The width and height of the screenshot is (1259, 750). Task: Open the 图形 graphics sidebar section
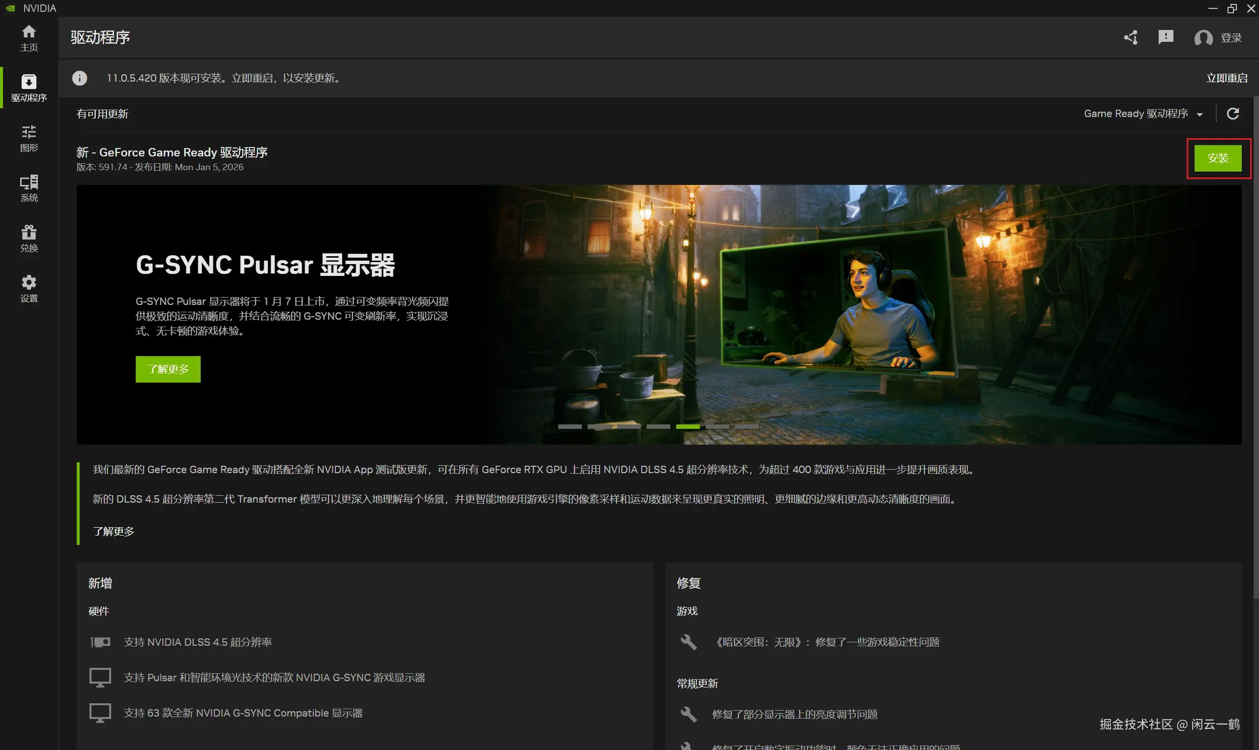tap(29, 138)
